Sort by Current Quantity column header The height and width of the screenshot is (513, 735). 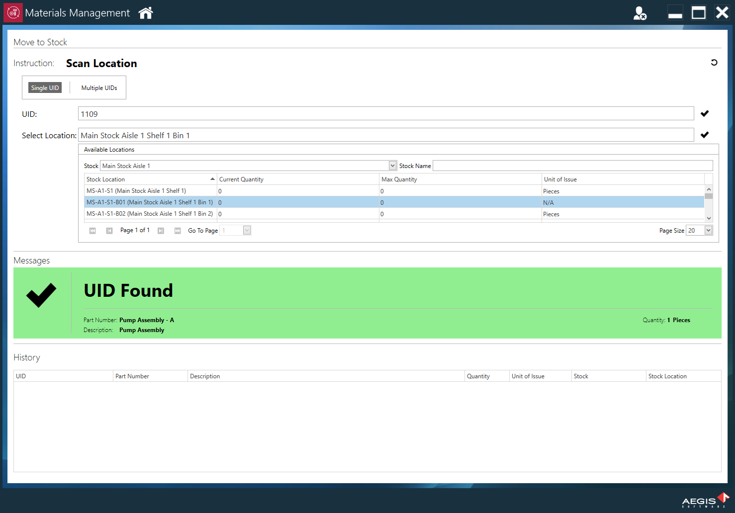(x=297, y=179)
